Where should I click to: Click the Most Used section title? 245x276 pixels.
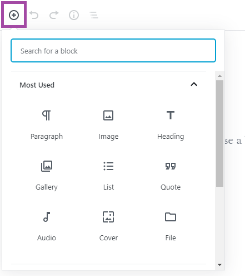[37, 85]
